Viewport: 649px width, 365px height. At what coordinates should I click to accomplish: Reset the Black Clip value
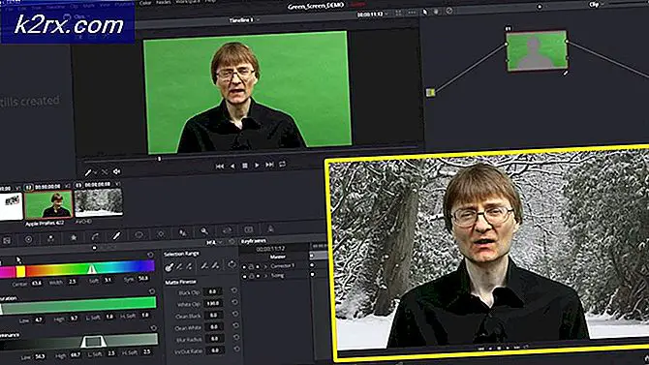click(x=233, y=290)
